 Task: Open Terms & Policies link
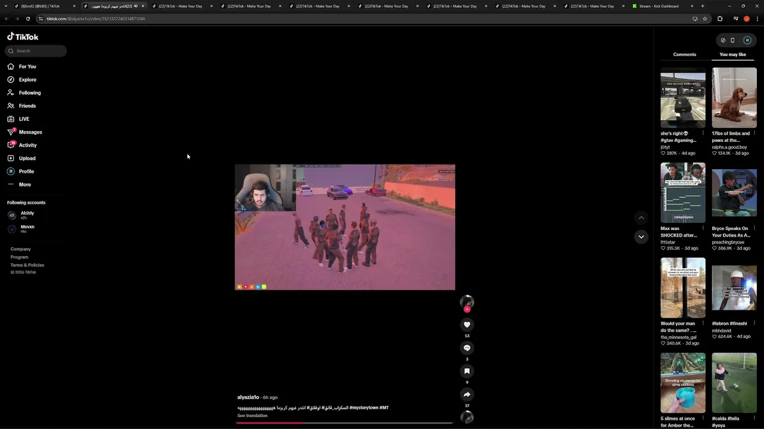pos(27,265)
